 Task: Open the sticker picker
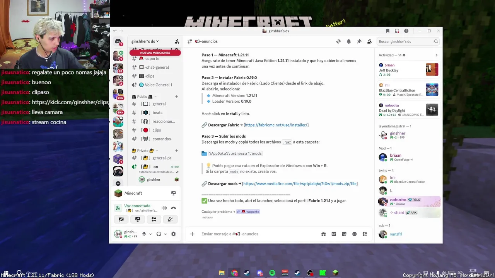click(x=344, y=234)
